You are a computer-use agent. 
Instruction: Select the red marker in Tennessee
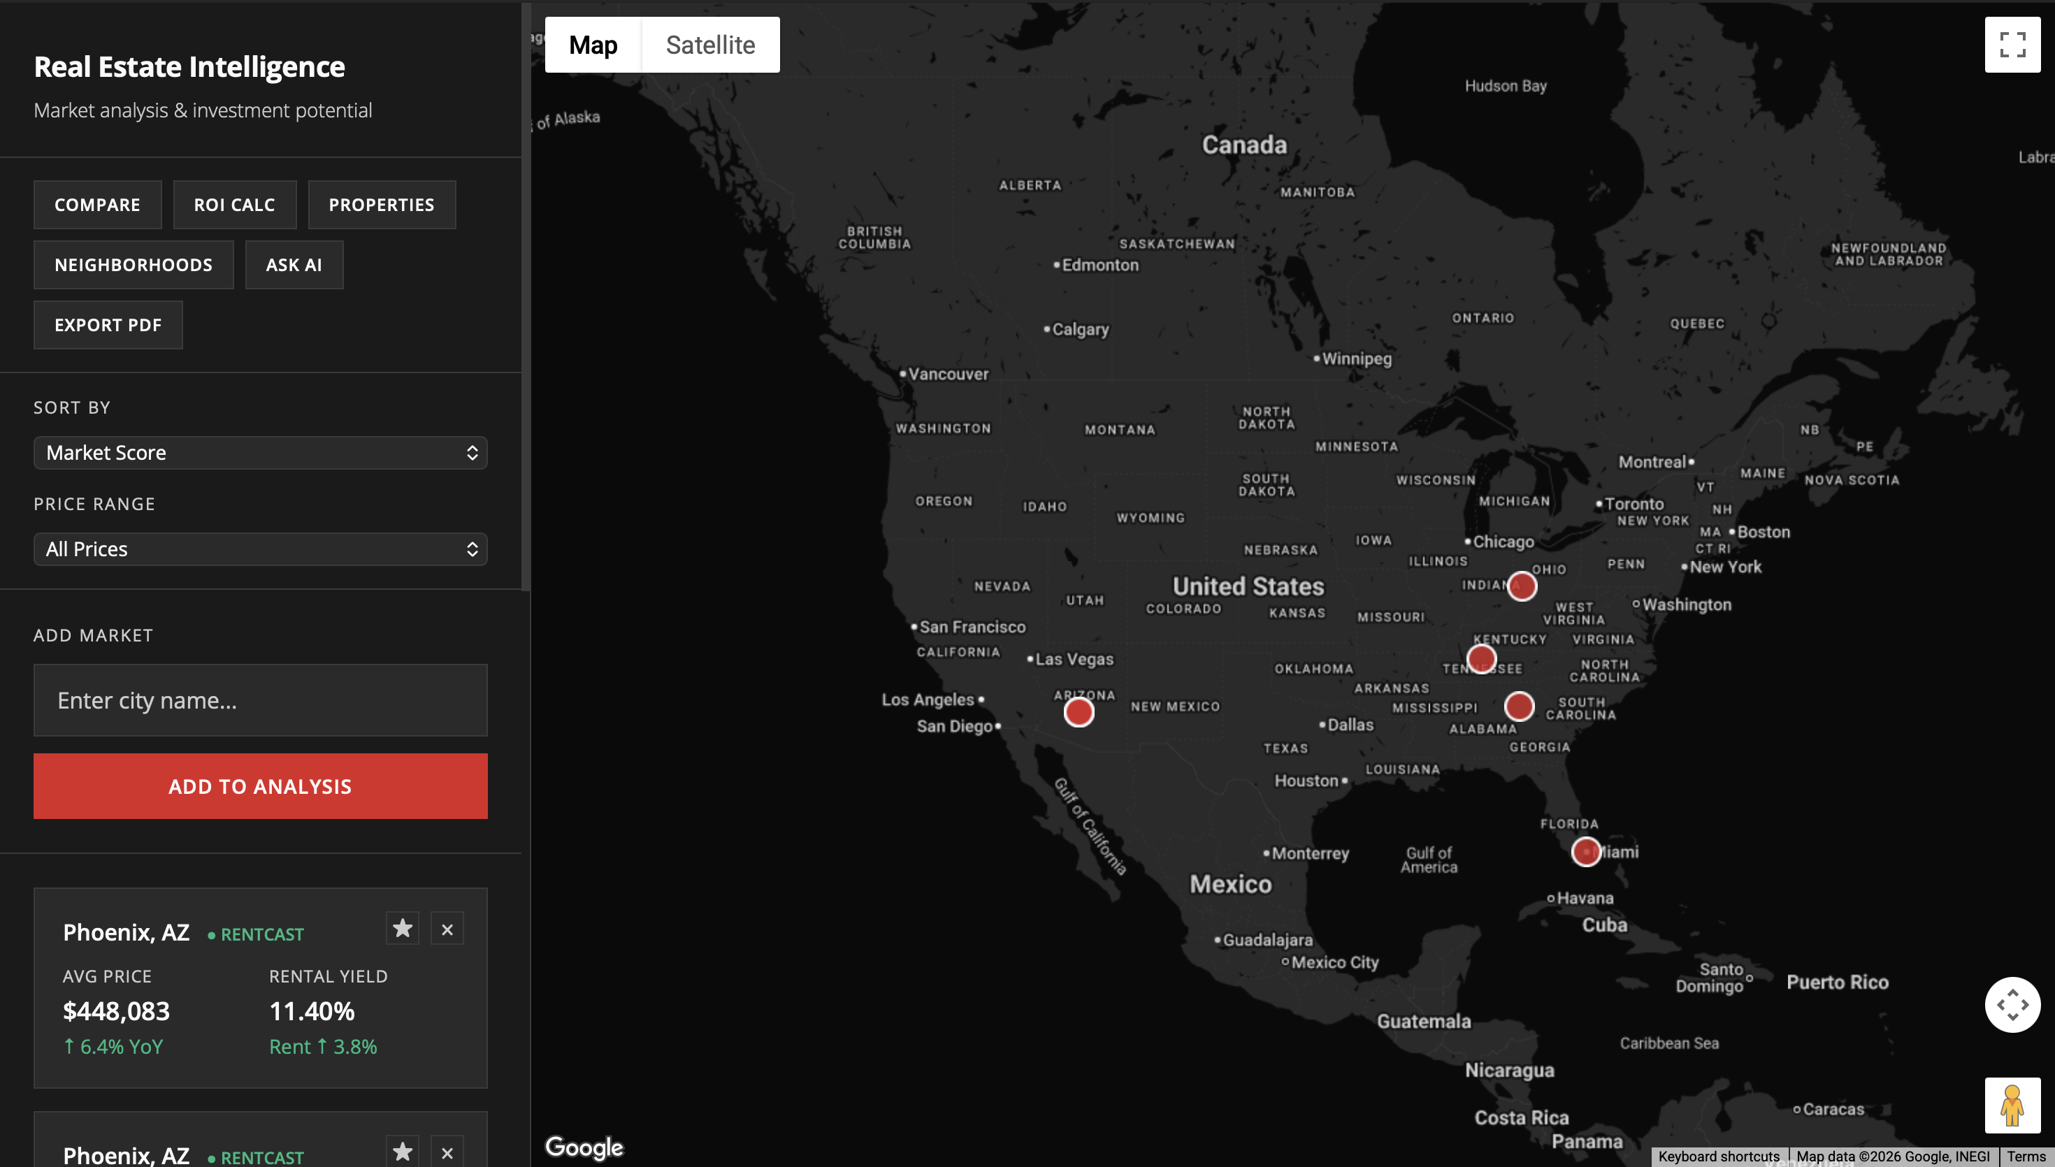(1481, 659)
